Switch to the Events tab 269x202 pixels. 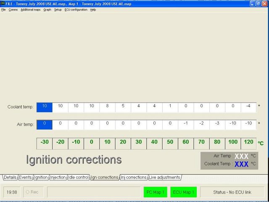(x=25, y=177)
